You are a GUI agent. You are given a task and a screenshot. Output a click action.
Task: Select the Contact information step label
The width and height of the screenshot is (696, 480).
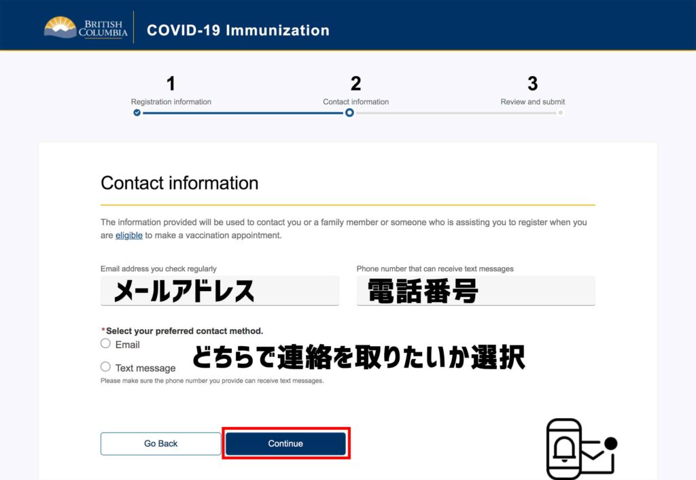click(x=355, y=102)
